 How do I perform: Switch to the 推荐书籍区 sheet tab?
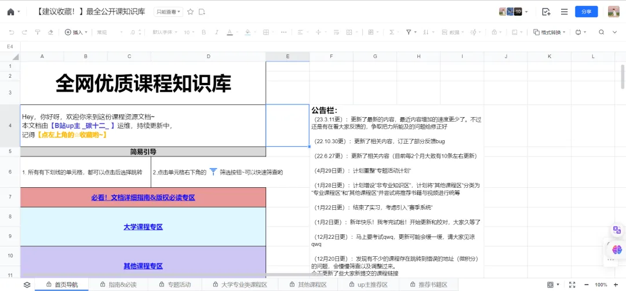pos(428,285)
